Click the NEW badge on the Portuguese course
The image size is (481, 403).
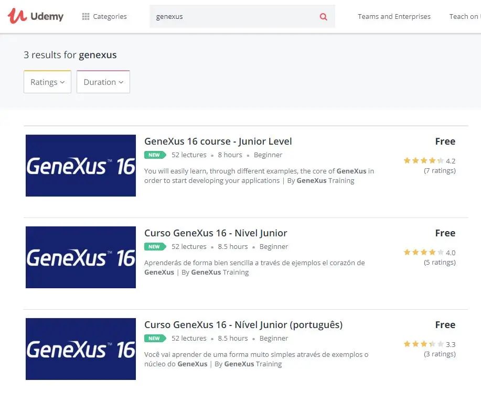[x=155, y=338]
